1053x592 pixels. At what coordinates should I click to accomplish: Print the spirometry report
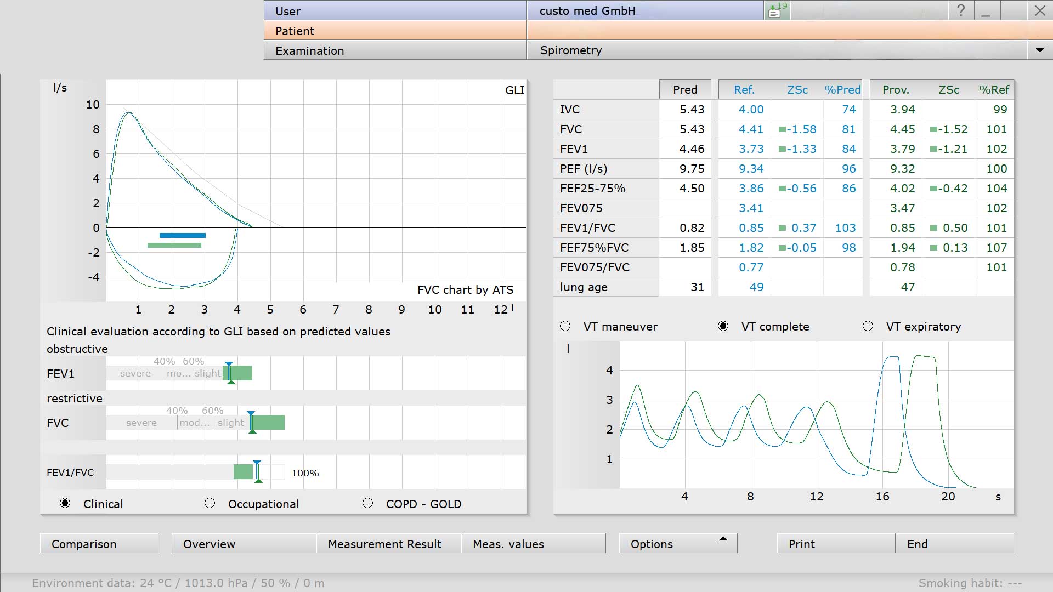tap(836, 544)
